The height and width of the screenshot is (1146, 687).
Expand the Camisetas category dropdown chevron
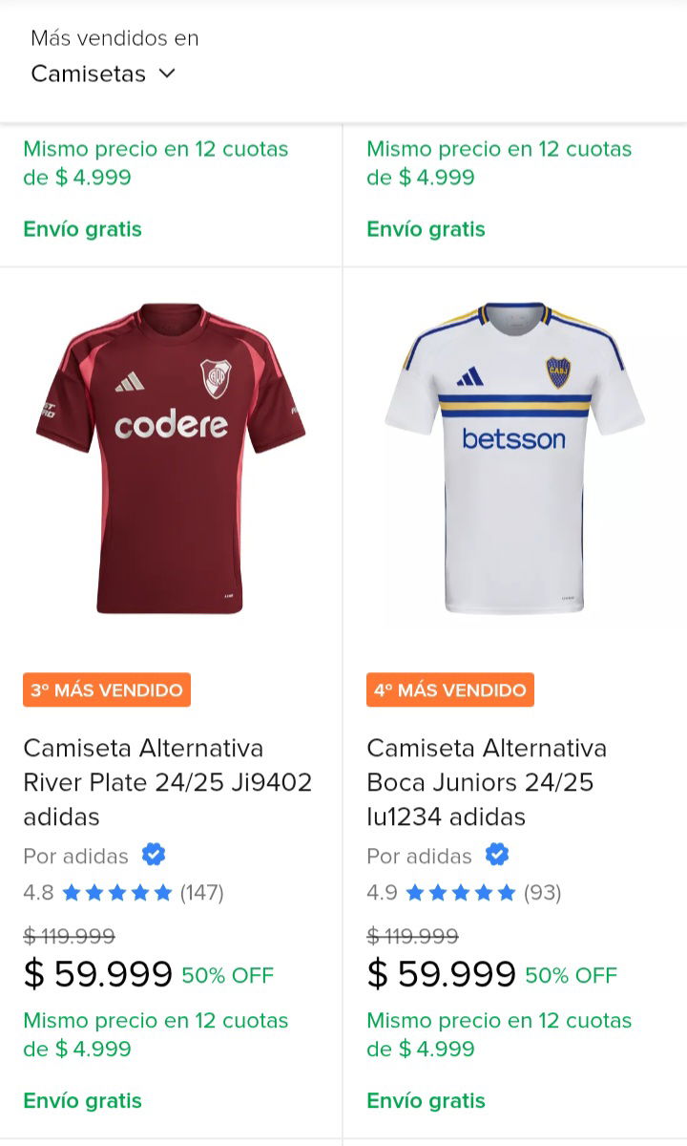167,74
